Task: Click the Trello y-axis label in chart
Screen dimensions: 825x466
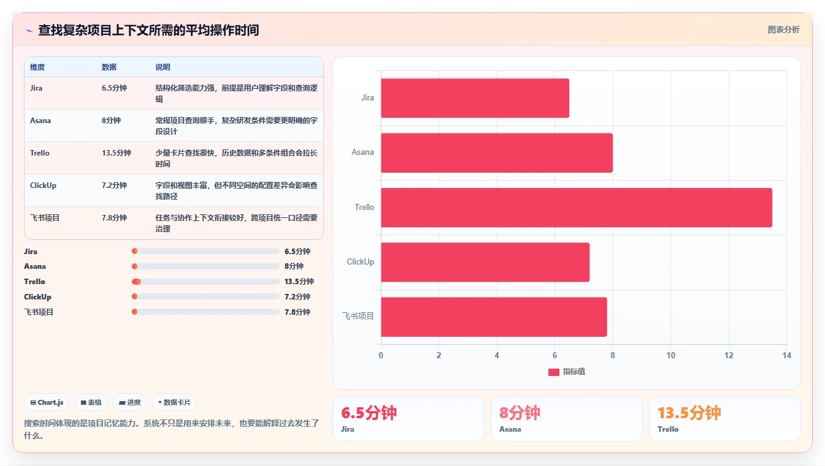Action: (364, 208)
